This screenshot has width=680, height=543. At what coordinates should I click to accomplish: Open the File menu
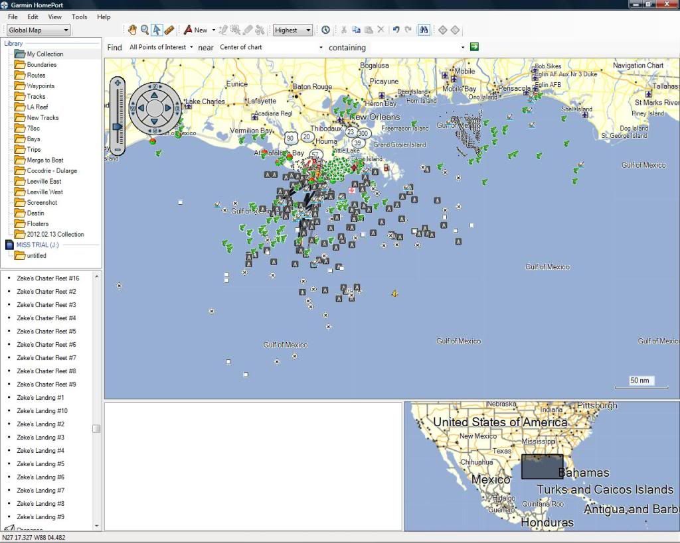(x=13, y=17)
